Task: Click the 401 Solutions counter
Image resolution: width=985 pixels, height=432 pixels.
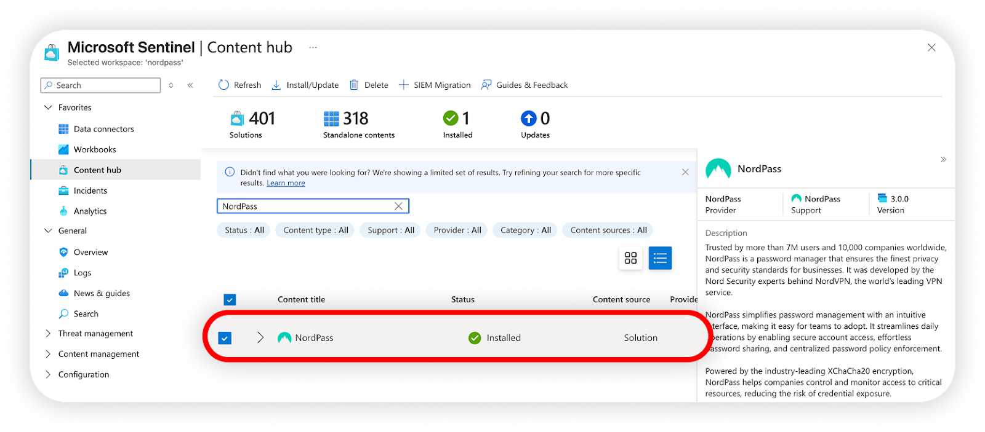Action: click(252, 125)
